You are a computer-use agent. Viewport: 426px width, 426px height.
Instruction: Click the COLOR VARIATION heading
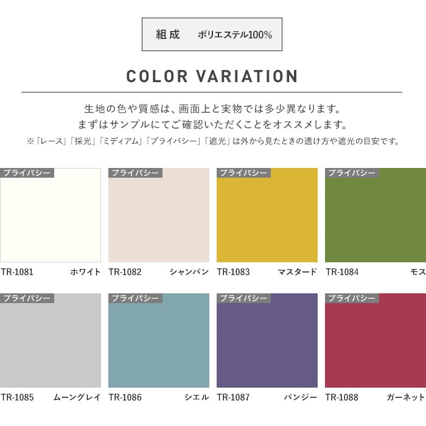[x=212, y=76]
